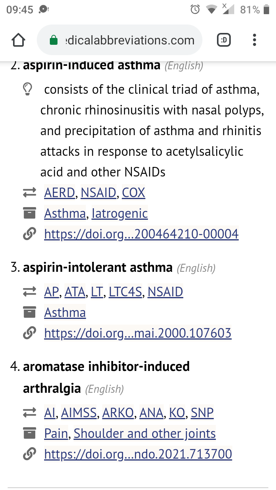Follow the SNP abbreviation link
The width and height of the screenshot is (276, 490).
(x=202, y=413)
